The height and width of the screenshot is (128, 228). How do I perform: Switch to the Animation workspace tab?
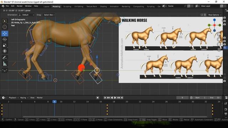[114, 6]
